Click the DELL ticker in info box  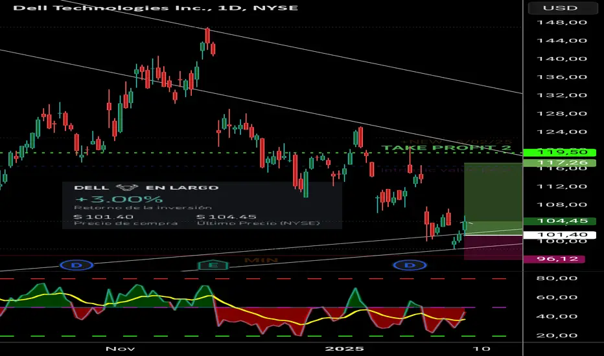(91, 188)
